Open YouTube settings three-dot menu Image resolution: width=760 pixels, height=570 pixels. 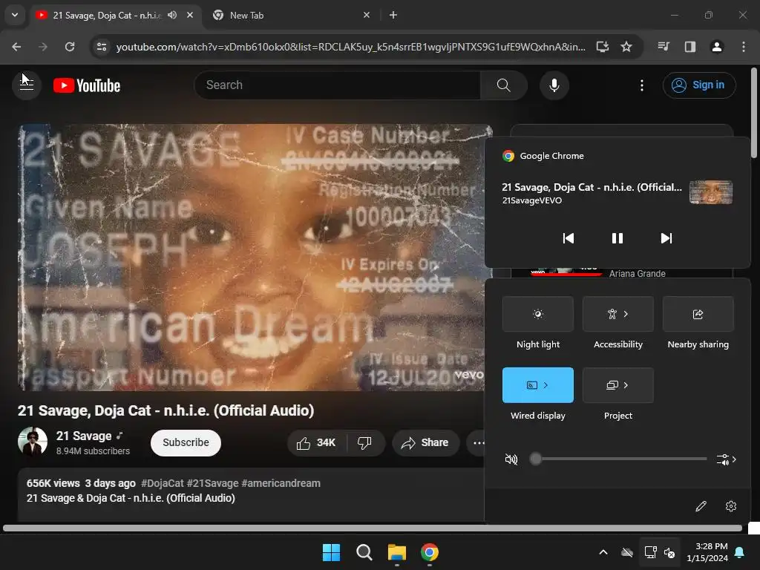tap(642, 85)
